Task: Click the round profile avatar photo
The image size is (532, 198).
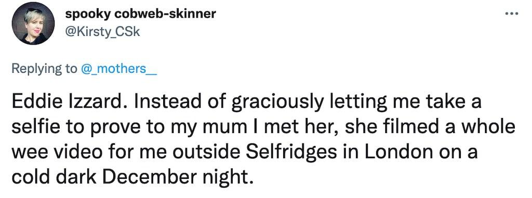Action: (x=33, y=23)
